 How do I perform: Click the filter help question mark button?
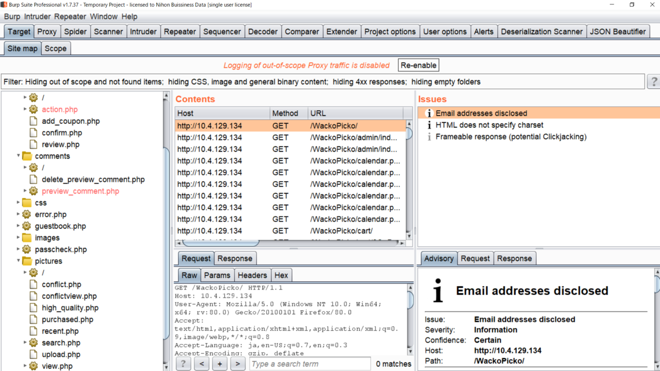coord(654,81)
